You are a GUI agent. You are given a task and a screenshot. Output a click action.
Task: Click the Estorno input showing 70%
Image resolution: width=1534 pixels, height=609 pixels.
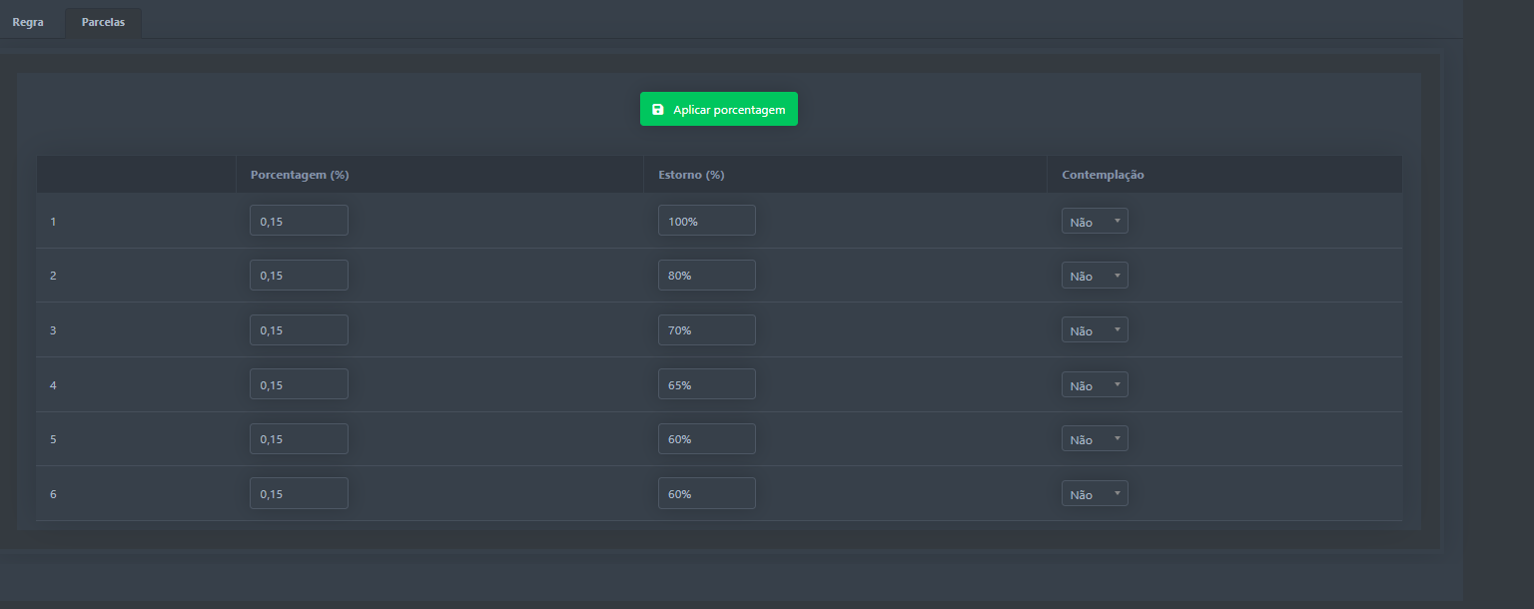706,330
